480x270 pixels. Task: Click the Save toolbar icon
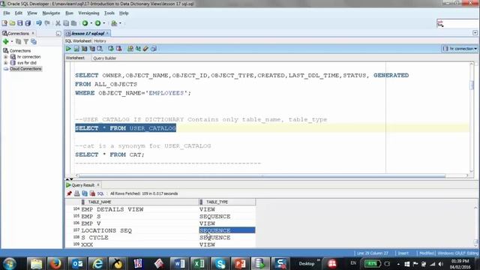click(20, 23)
